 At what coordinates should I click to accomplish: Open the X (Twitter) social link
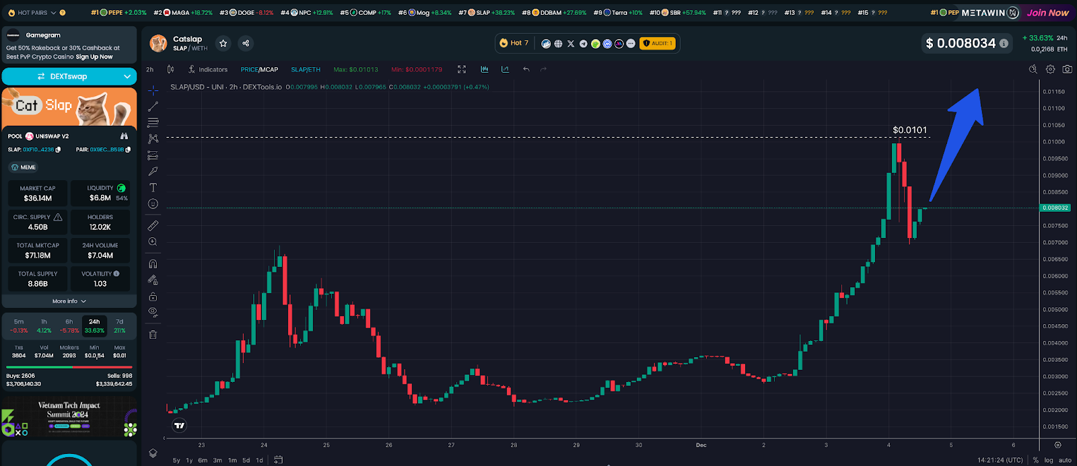coord(571,44)
